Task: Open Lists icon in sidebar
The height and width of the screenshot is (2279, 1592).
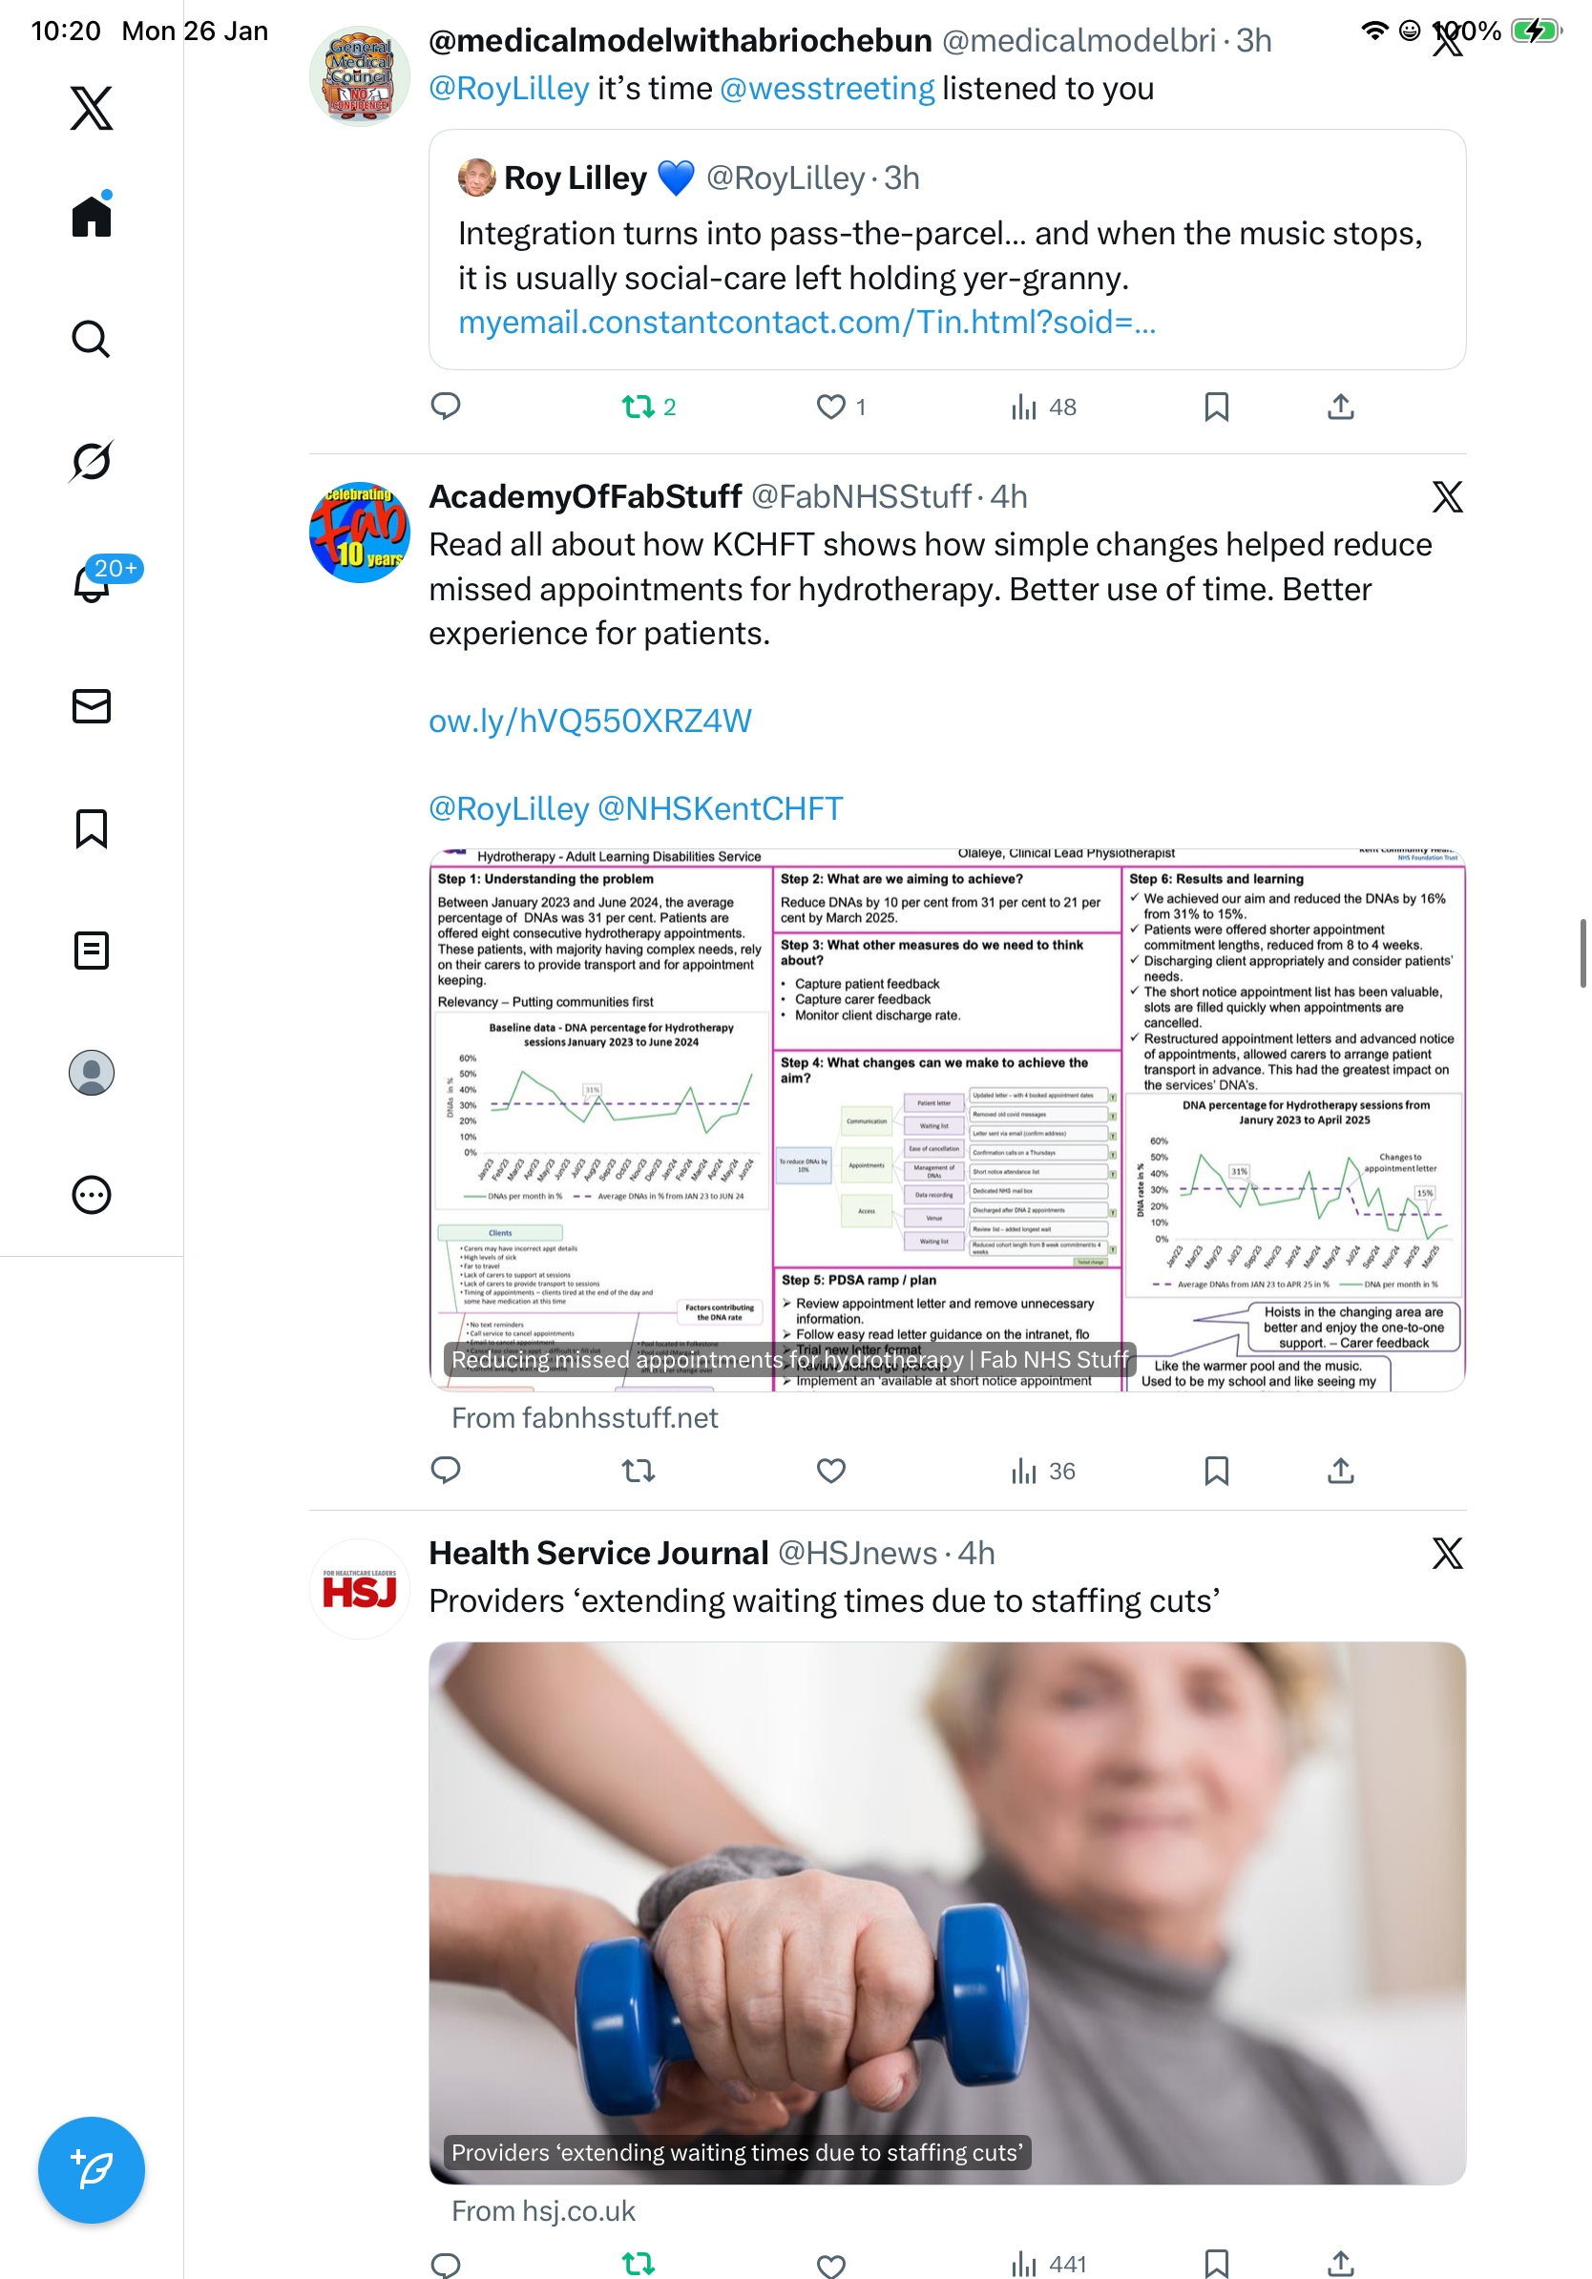Action: tap(92, 950)
